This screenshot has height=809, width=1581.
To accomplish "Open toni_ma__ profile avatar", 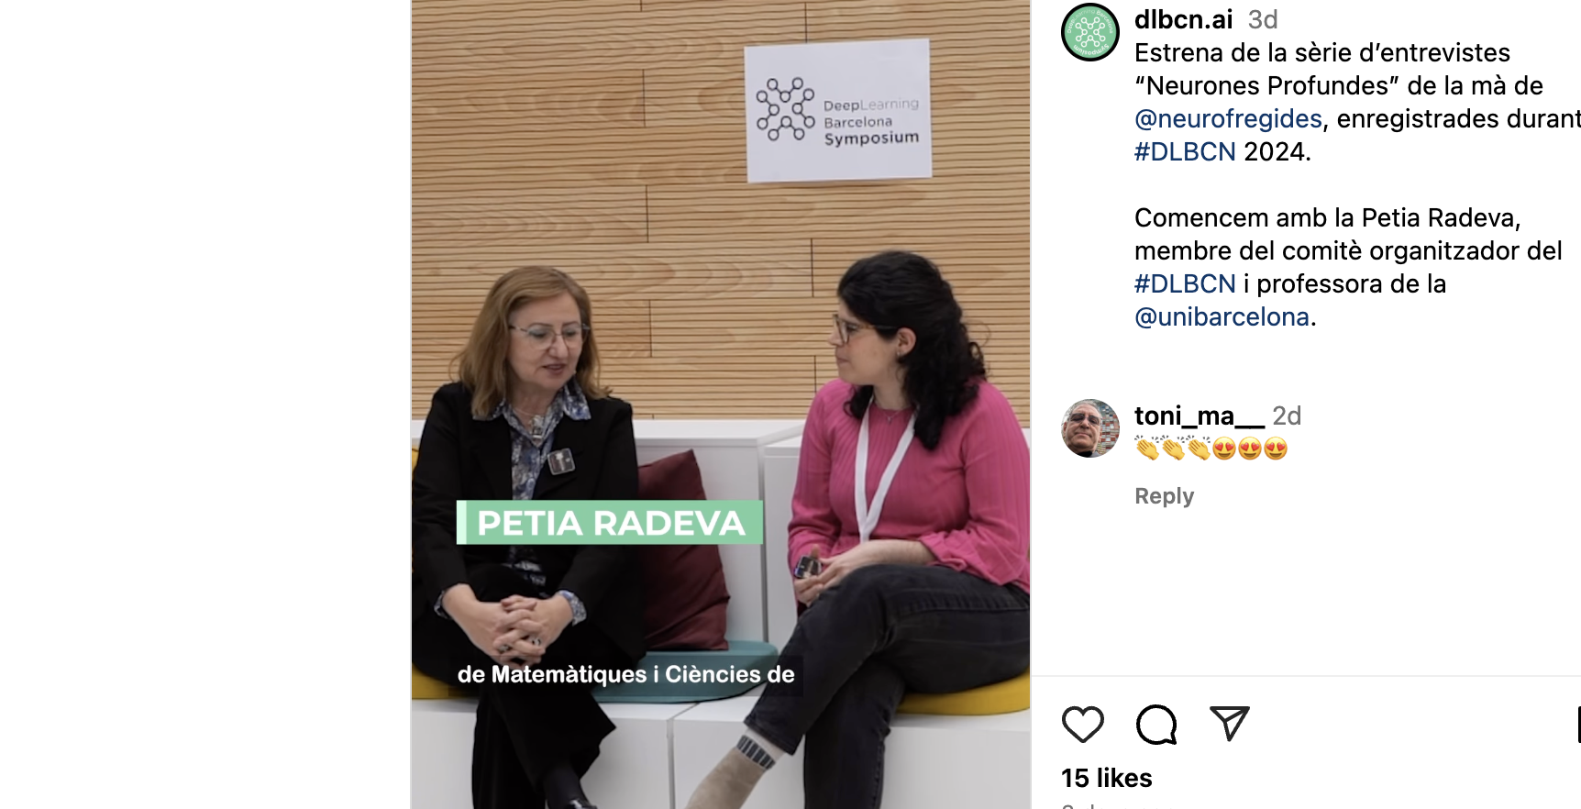I will [1090, 428].
